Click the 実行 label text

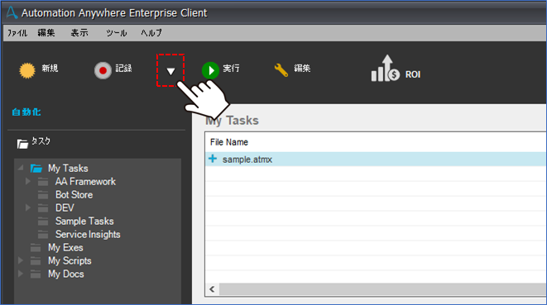pyautogui.click(x=231, y=69)
